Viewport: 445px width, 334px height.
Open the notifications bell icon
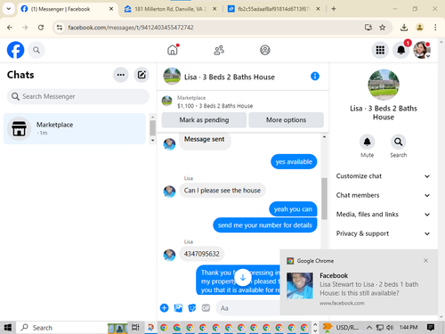click(x=401, y=50)
